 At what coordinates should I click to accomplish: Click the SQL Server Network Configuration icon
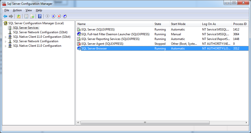click(x=10, y=41)
